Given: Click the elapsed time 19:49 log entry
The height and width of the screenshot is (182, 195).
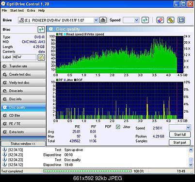Looking at the screenshot, I should (68, 165).
